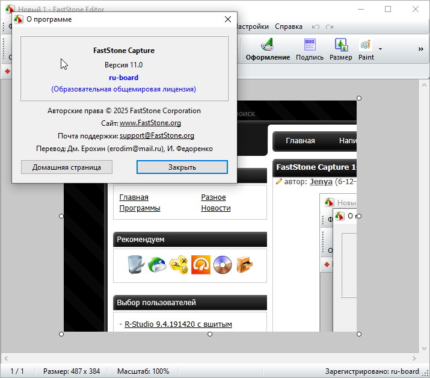
Task: Click the bottom-left selection handle on canvas
Action: 61,334
